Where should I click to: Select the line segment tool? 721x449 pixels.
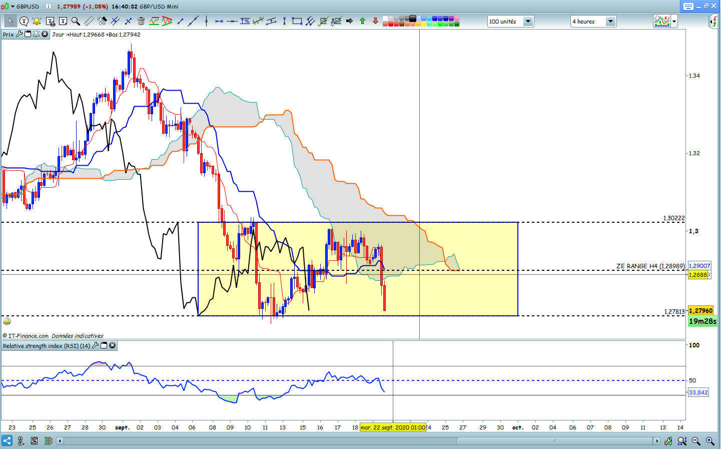[181, 21]
